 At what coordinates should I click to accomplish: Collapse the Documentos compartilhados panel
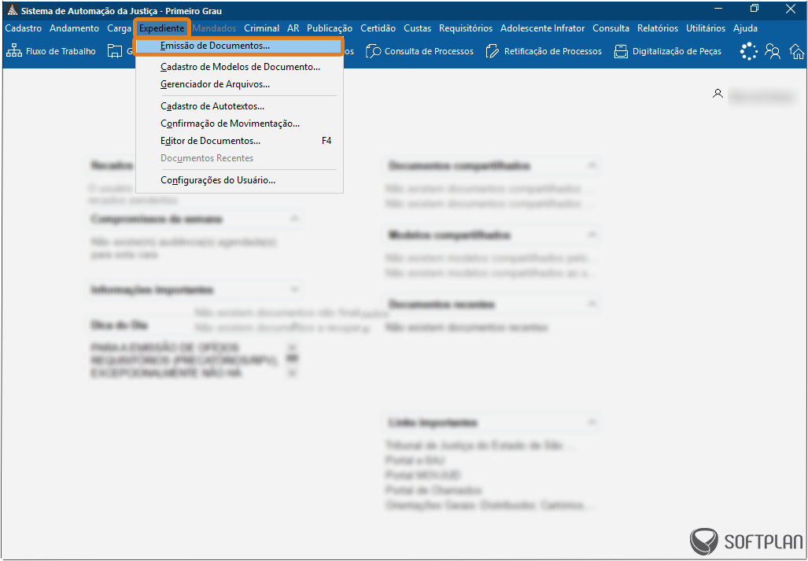pos(592,165)
